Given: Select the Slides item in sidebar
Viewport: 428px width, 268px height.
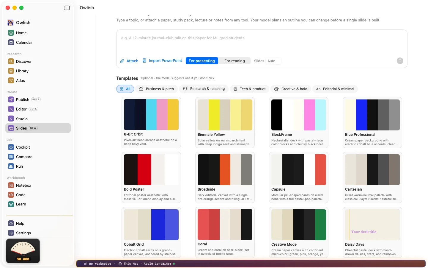Looking at the screenshot, I should (x=38, y=128).
